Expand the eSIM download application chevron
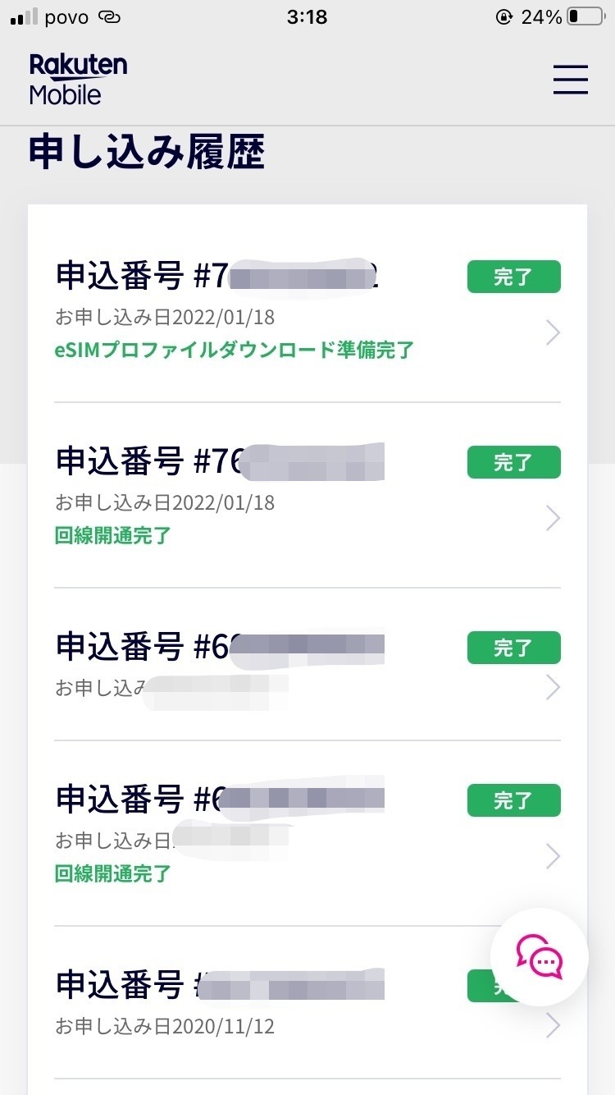The image size is (615, 1095). point(553,332)
